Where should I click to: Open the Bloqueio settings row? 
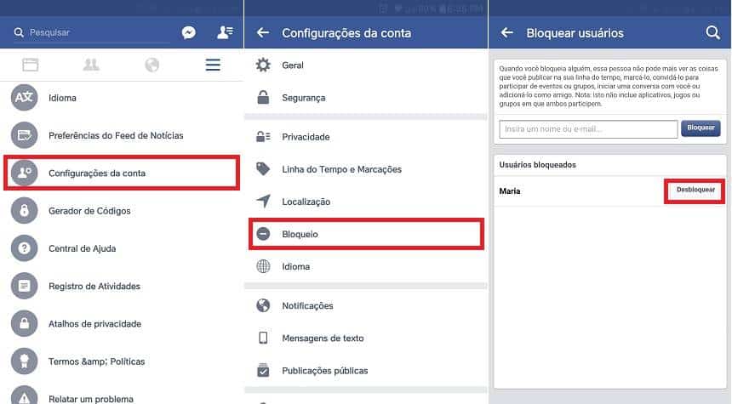(366, 234)
